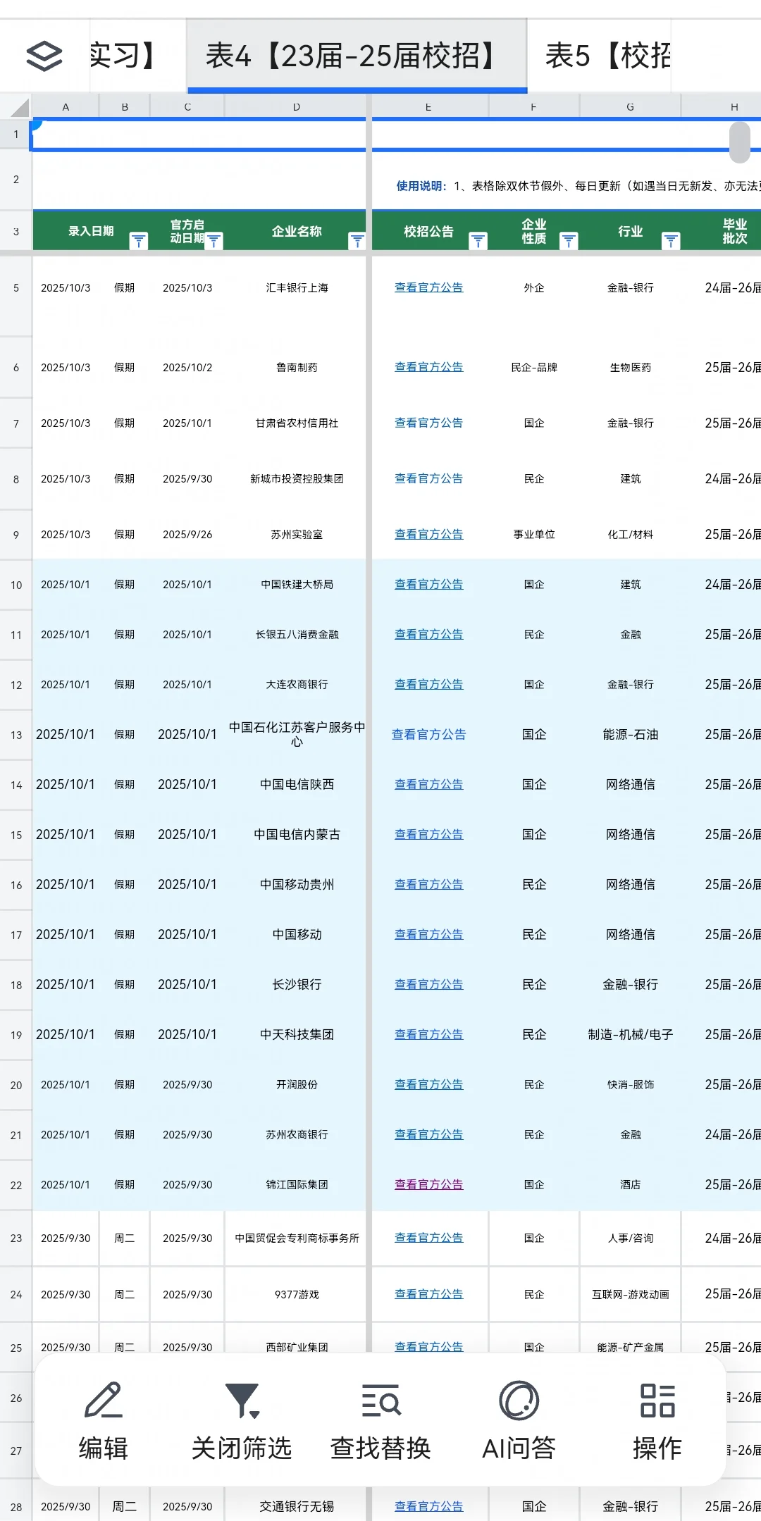Open 查看官方公告 link for 中国铁建大桥局

tap(428, 584)
